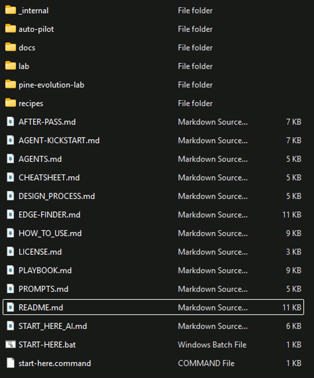Click the CHEATSHEET.md file icon
The image size is (314, 378).
click(x=10, y=177)
